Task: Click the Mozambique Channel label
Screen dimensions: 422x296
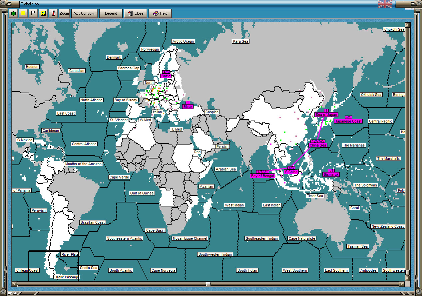Action: tap(190, 238)
